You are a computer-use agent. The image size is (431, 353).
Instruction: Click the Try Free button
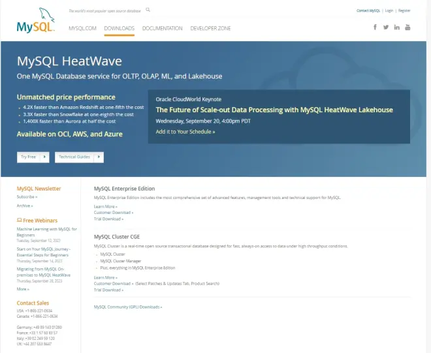point(33,157)
